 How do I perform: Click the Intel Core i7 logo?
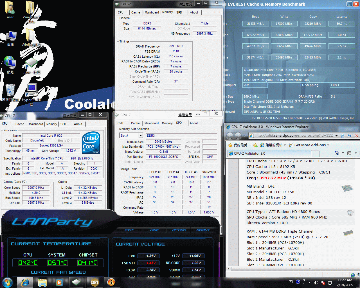[x=91, y=143]
